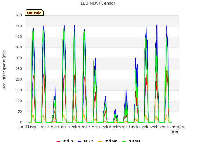This screenshot has height=147, width=197.
Task: Click the Feb 9 low peak cluster
Action: (x=115, y=116)
